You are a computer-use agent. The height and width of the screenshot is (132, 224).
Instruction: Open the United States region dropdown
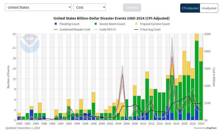pyautogui.click(x=38, y=7)
